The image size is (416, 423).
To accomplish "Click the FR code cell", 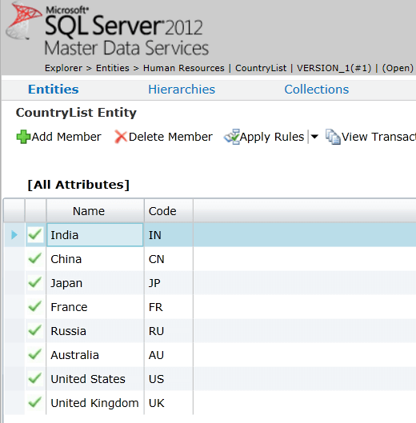I will (169, 307).
